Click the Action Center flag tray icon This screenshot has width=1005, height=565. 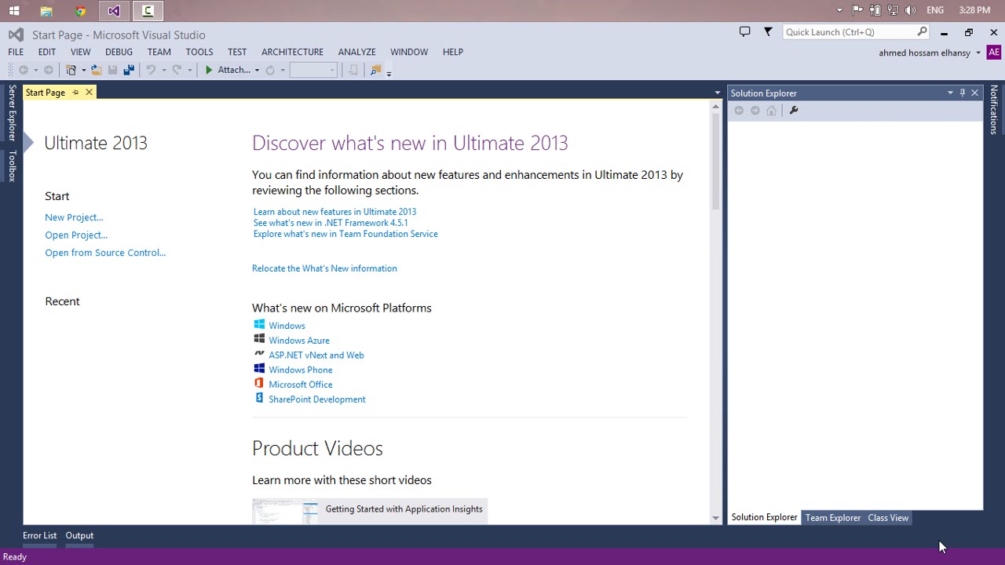point(857,10)
